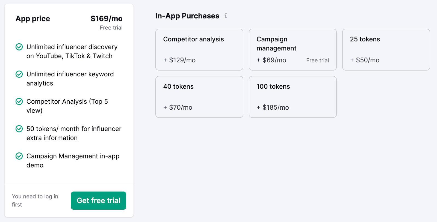Select the 40 tokens purchase option
437x222 pixels.
[x=199, y=97]
